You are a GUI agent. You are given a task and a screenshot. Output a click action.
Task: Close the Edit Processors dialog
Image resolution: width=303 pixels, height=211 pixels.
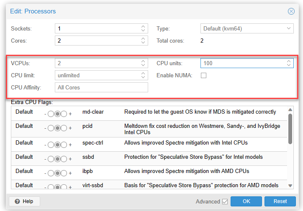pos(291,11)
